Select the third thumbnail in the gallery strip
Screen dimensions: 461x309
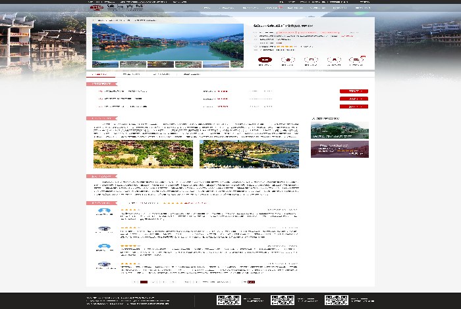161,64
